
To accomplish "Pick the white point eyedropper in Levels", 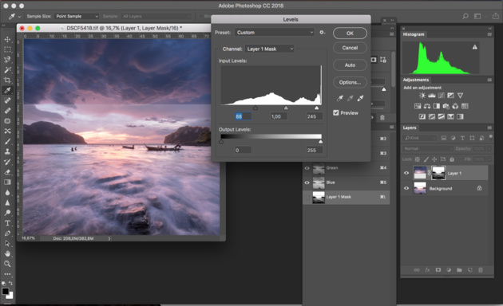I will (x=360, y=98).
